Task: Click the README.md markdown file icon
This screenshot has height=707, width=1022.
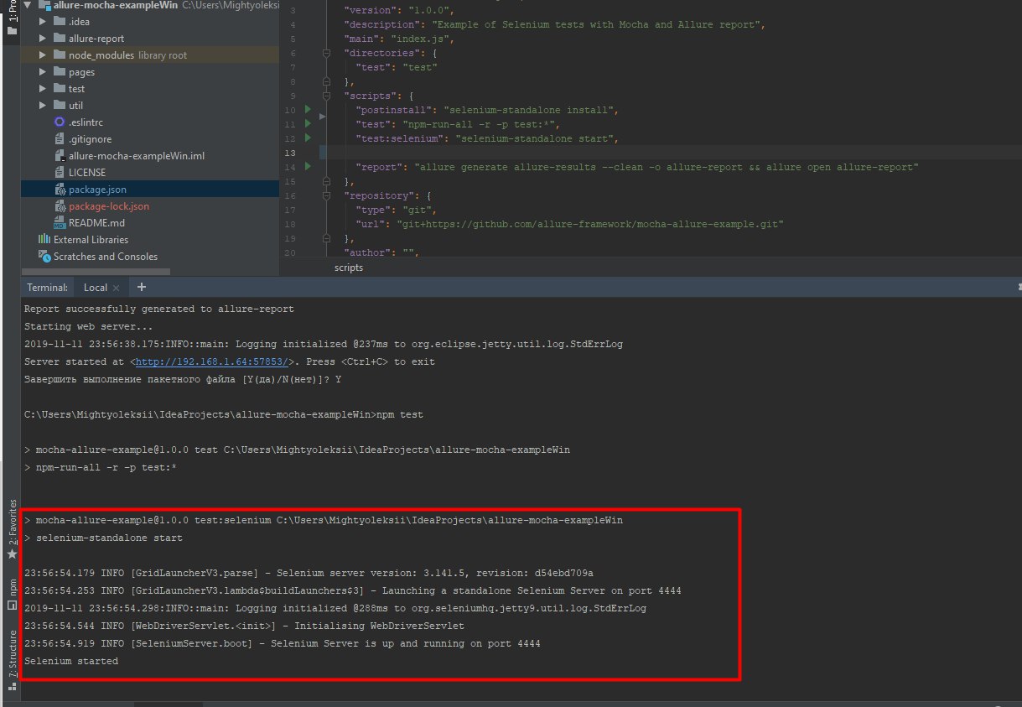Action: tap(59, 223)
